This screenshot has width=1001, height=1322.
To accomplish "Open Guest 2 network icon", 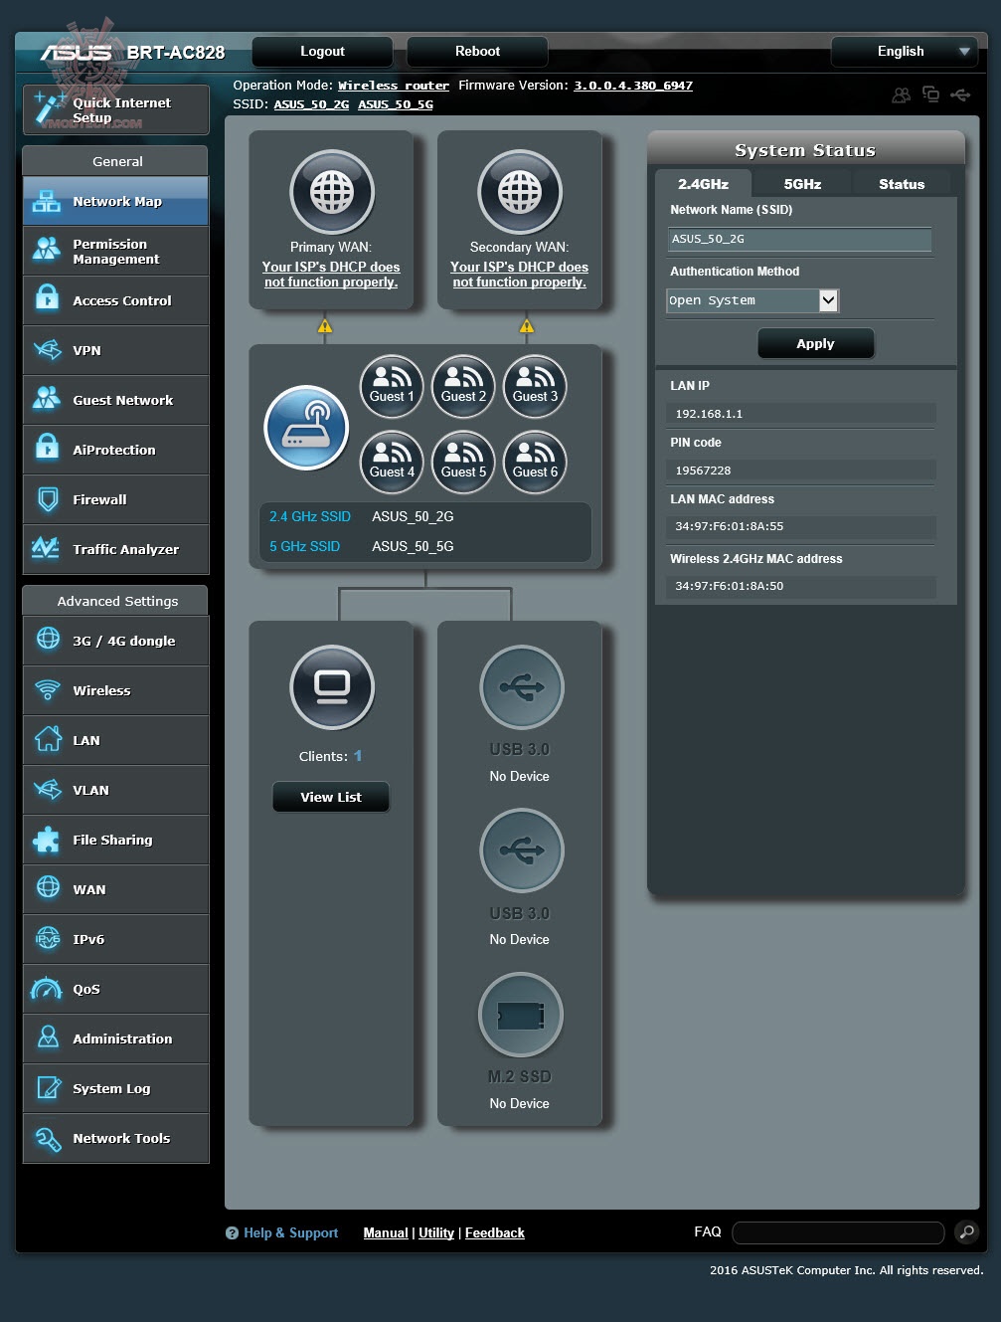I will (x=463, y=386).
